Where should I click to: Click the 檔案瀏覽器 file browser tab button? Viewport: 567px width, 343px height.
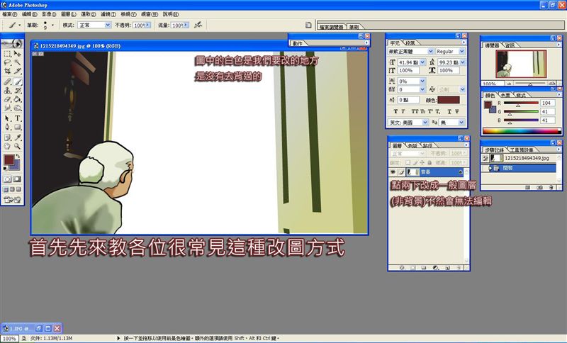point(331,27)
